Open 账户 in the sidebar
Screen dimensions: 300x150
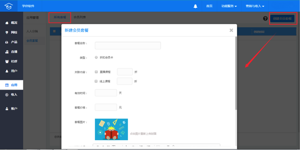tap(11, 109)
